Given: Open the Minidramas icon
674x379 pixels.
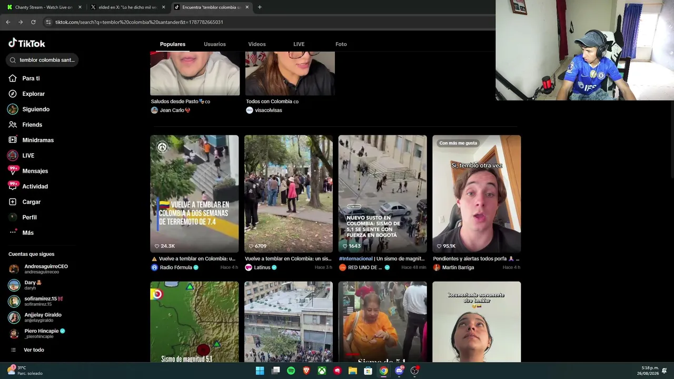Looking at the screenshot, I should click(x=13, y=140).
